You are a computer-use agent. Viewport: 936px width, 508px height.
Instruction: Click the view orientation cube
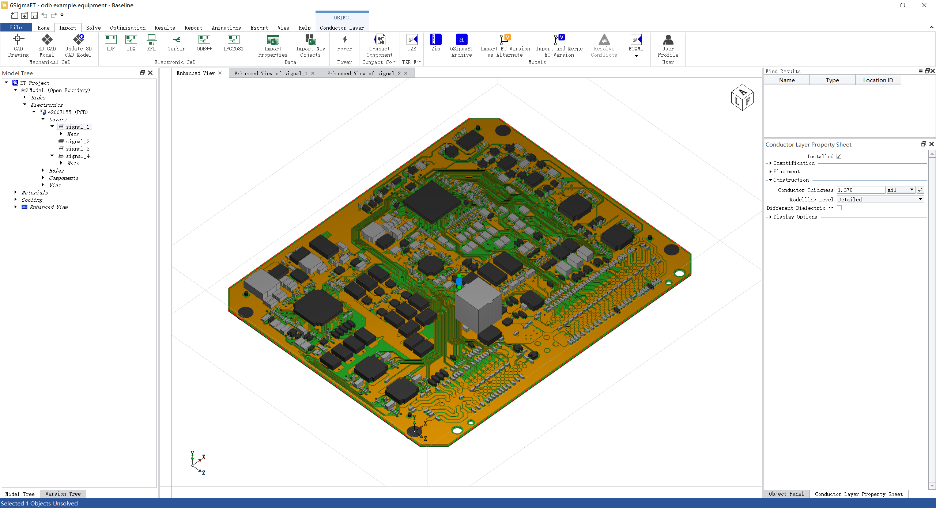pos(742,98)
